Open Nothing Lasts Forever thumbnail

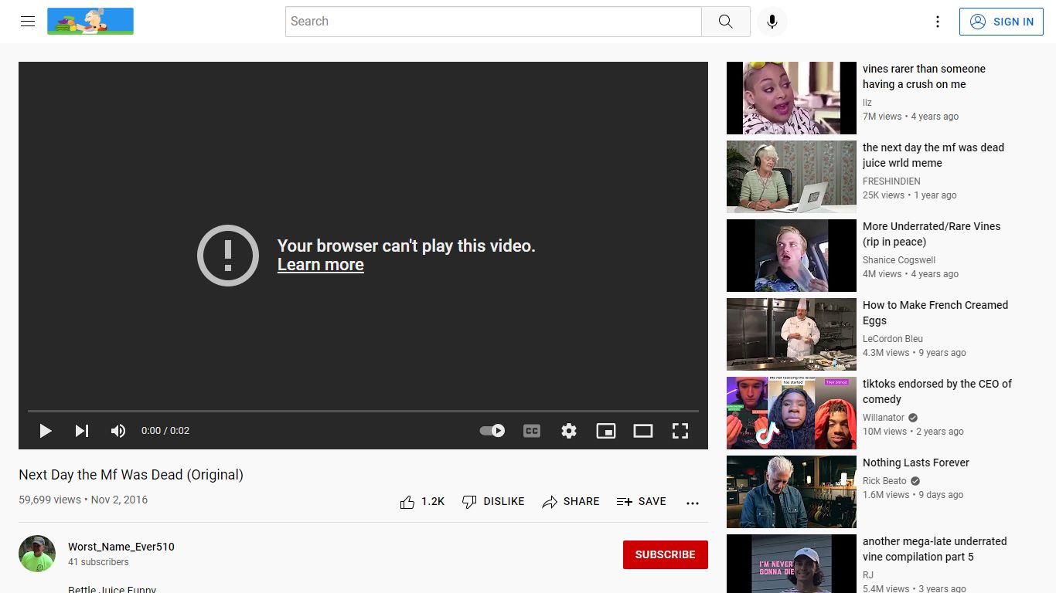pyautogui.click(x=792, y=492)
